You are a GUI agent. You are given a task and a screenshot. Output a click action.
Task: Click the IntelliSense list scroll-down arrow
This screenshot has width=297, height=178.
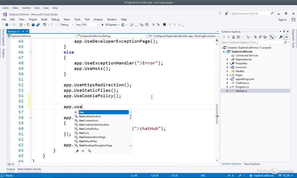pos(130,146)
